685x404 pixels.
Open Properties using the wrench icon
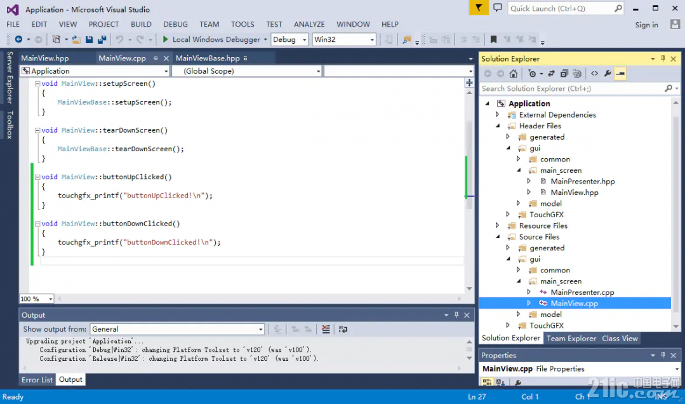(x=608, y=74)
